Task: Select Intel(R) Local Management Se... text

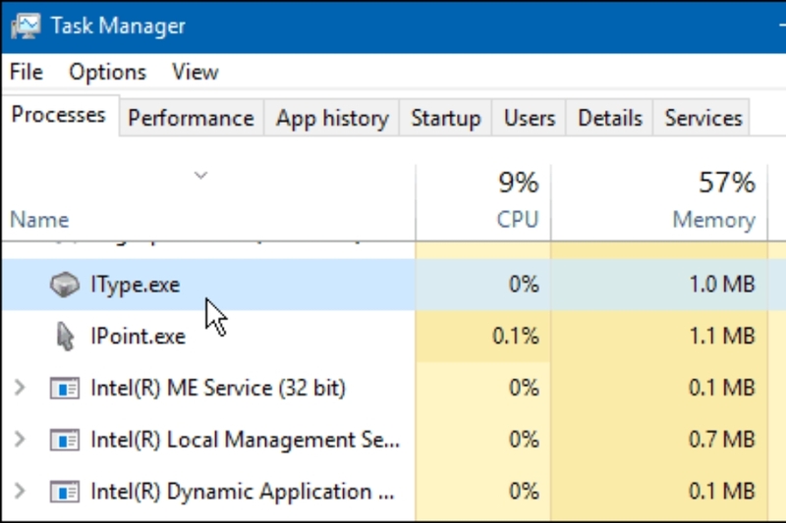Action: [246, 440]
